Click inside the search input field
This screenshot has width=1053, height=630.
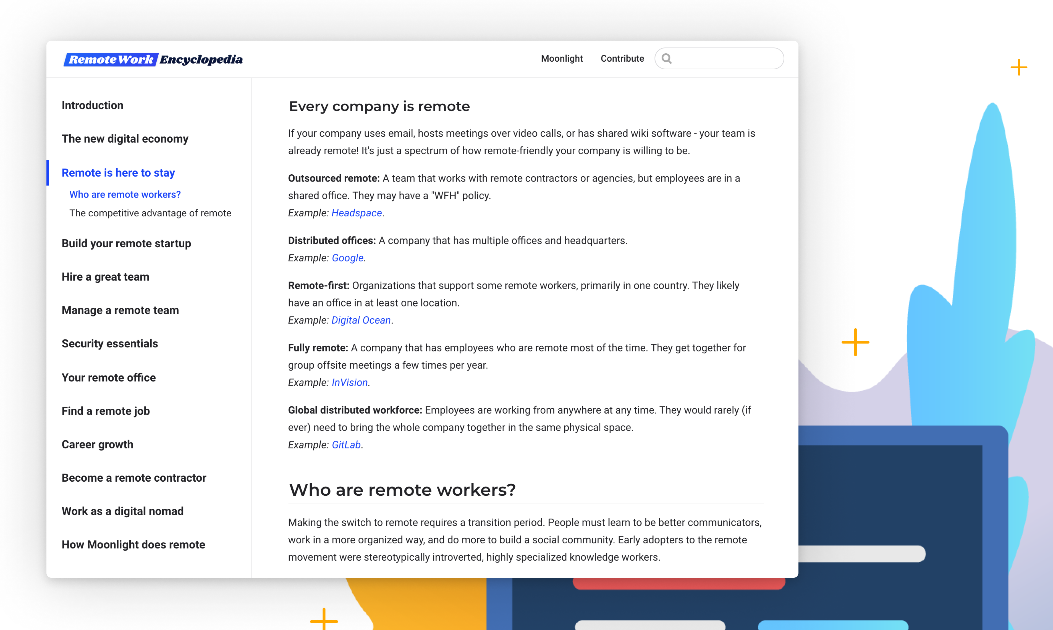[722, 59]
